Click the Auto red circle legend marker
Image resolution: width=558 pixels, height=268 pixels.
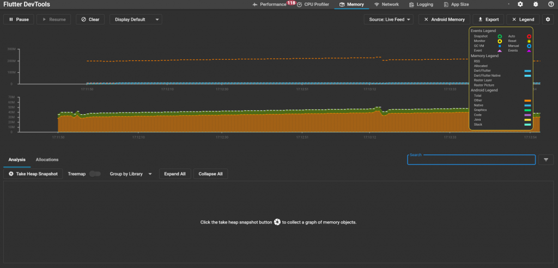529,36
